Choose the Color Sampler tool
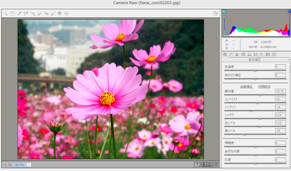The image size is (291, 171). [25, 13]
